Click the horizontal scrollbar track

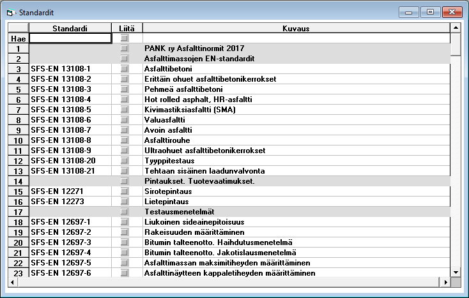(x=229, y=282)
